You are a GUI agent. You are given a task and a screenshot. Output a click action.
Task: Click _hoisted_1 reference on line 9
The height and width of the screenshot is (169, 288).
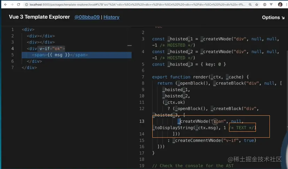[176, 90]
